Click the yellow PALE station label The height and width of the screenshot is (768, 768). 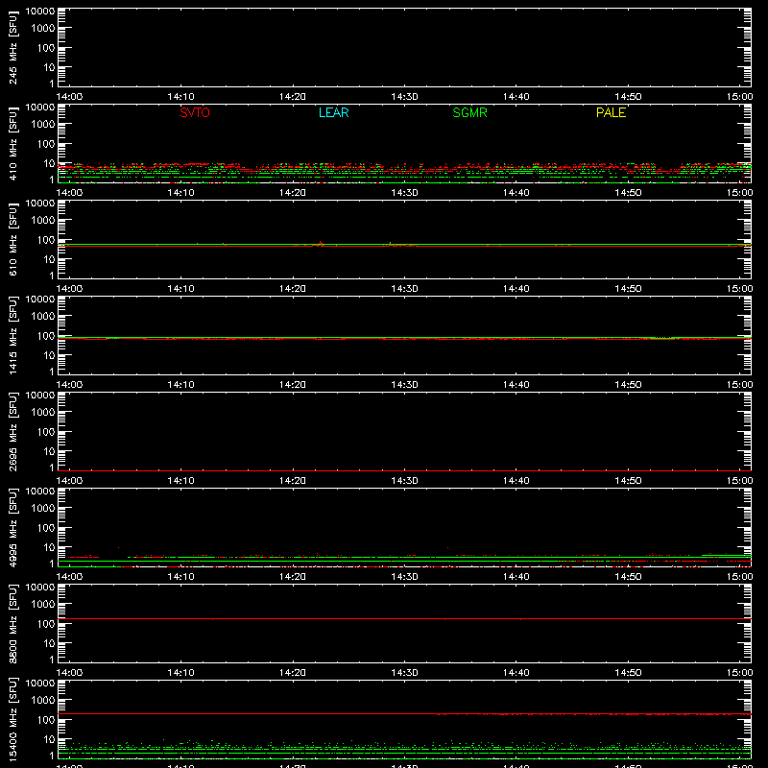(x=611, y=112)
